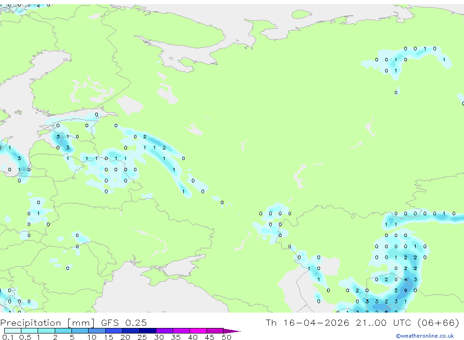
Task: Click the '25' legend scale label
Action: (142, 337)
